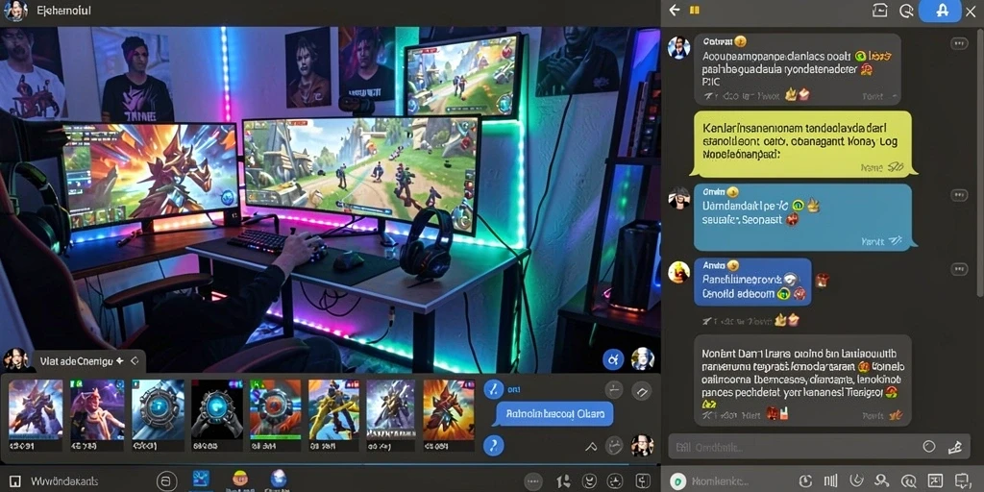Select the second pink character thumbnail
Image resolution: width=984 pixels, height=492 pixels.
point(97,408)
